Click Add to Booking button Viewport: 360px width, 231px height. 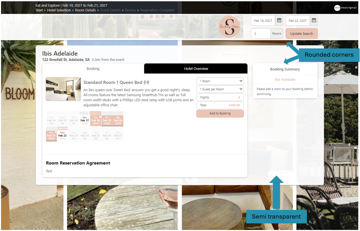pos(220,113)
